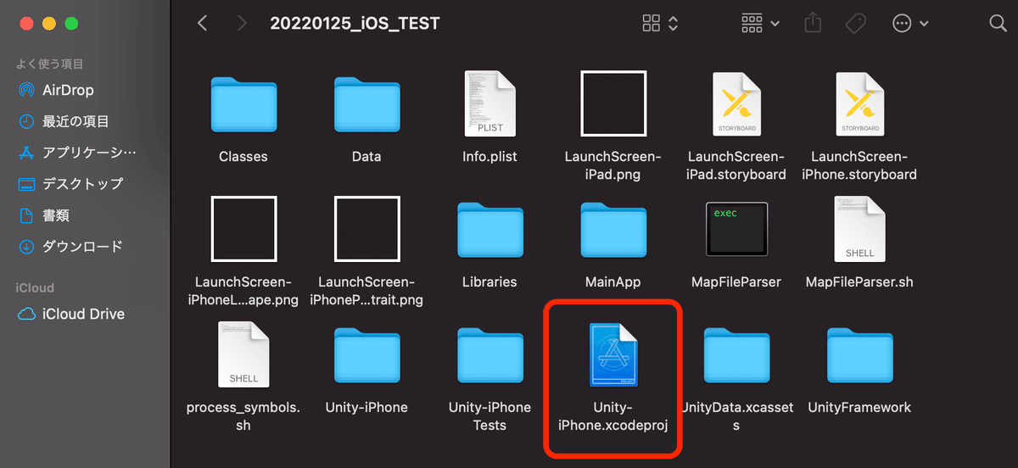Select the Unity-iPhone Tests folder icon

click(x=489, y=356)
